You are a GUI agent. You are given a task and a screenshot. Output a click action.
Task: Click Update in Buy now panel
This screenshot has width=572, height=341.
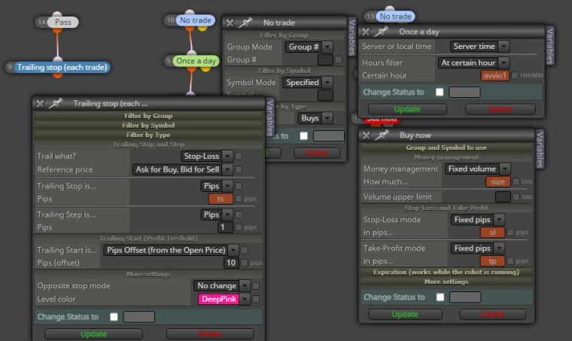pos(405,315)
